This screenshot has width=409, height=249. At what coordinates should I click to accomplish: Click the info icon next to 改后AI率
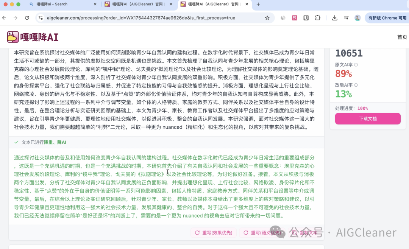tap(355, 85)
